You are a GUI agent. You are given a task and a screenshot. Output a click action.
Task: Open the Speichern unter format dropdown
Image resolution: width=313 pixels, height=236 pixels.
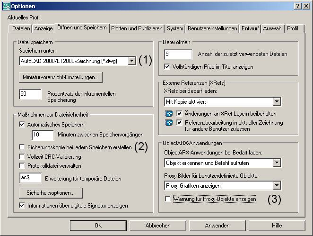(x=132, y=61)
